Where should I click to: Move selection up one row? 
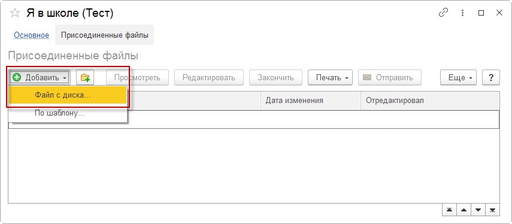[463, 210]
